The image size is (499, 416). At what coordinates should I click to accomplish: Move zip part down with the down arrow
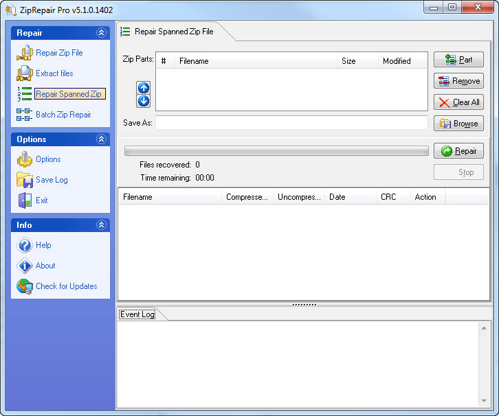click(143, 101)
